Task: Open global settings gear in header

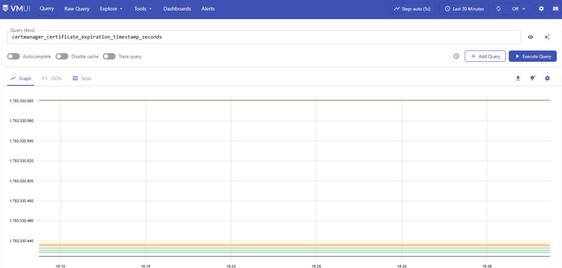Action: [541, 9]
